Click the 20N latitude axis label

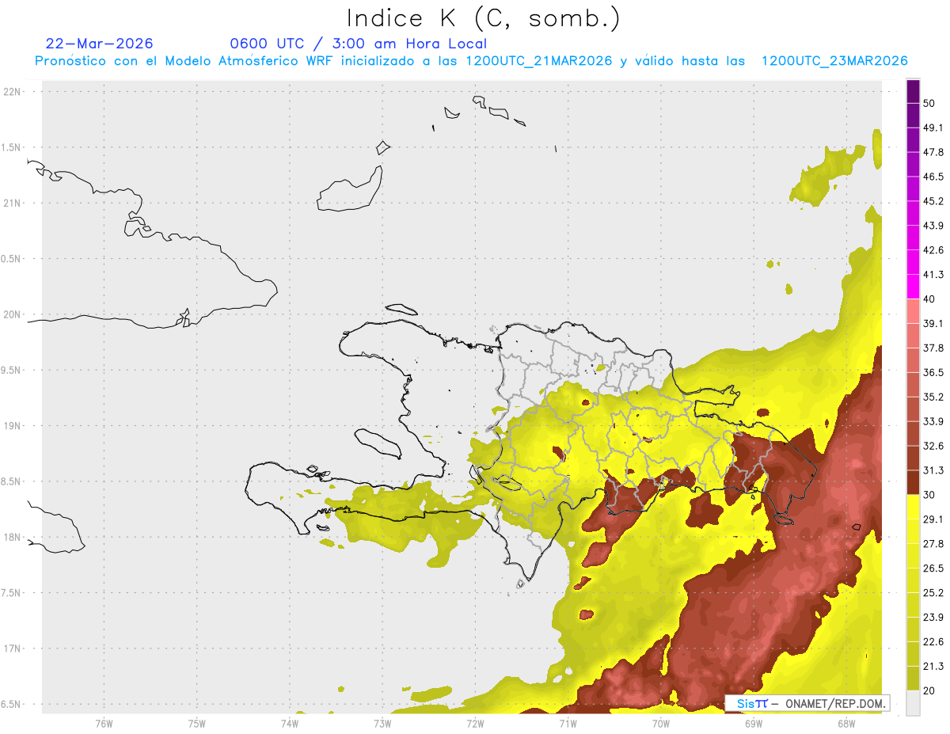click(x=13, y=314)
